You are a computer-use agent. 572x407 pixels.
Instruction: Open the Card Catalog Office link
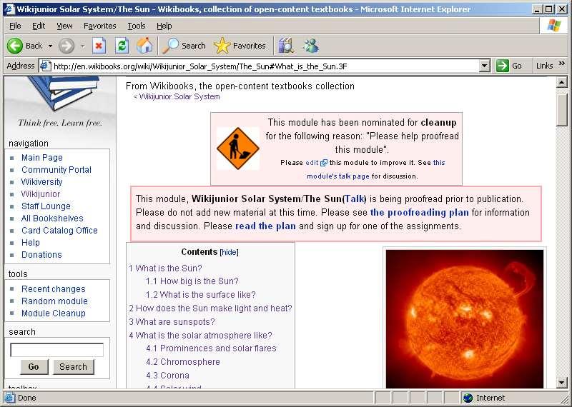[x=59, y=231]
